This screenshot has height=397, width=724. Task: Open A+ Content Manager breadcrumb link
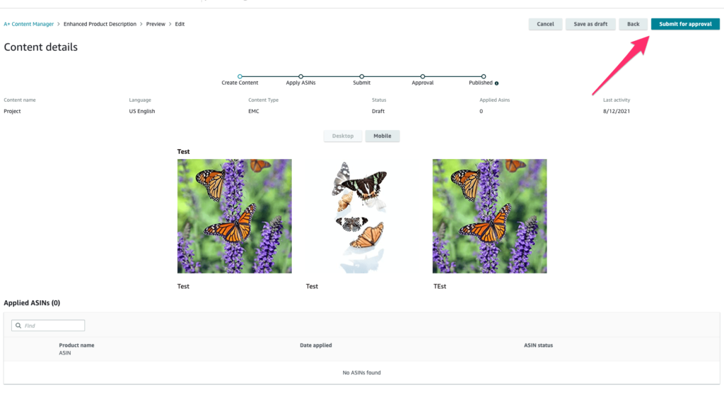(28, 24)
